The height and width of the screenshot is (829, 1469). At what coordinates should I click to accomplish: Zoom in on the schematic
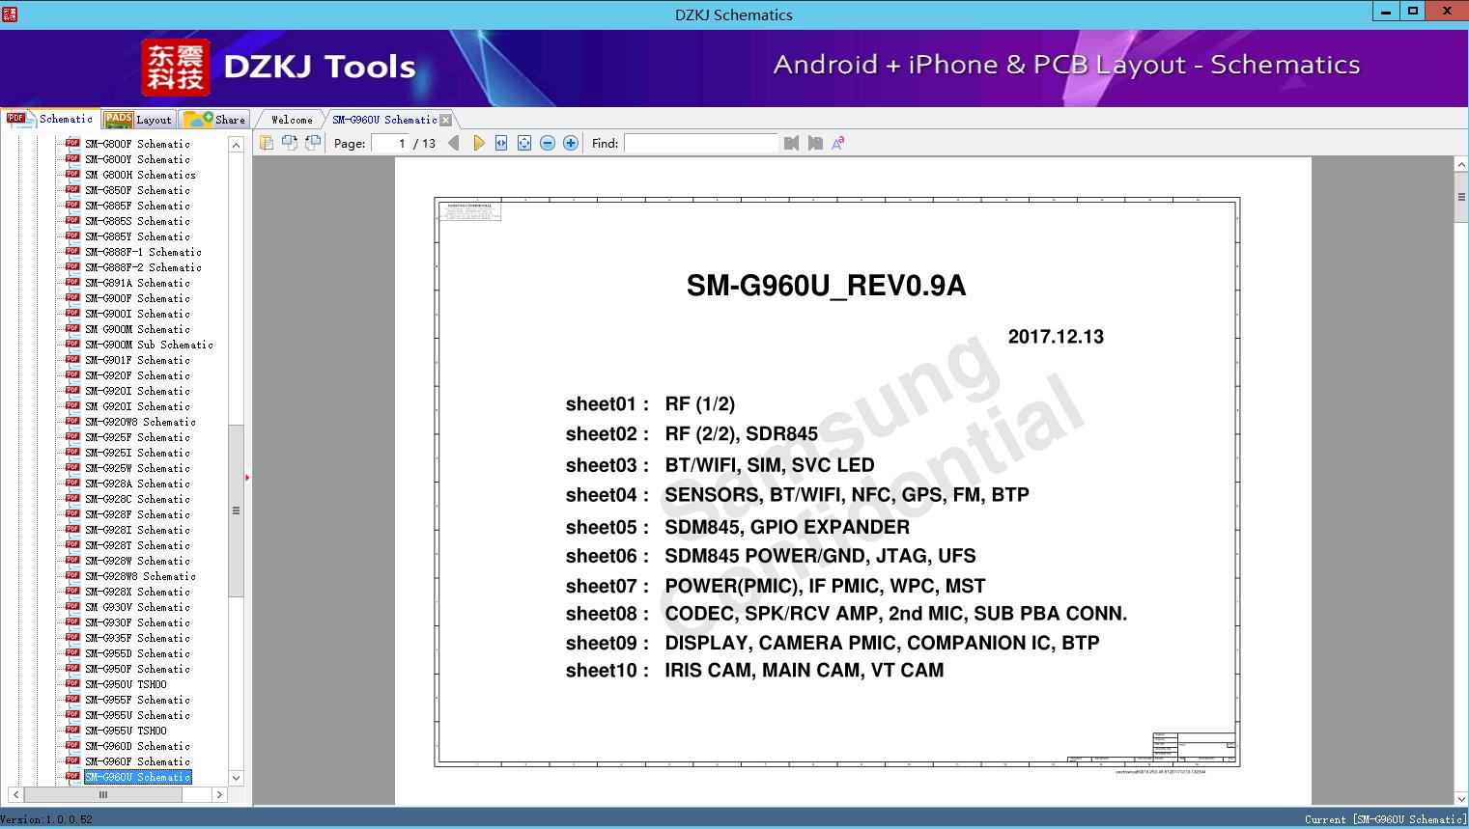point(571,143)
